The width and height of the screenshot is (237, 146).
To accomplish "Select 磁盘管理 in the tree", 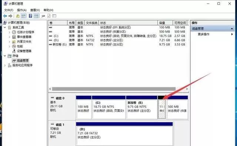I will click(x=23, y=61).
